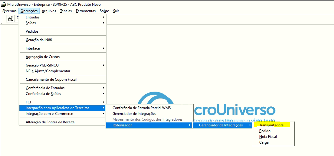The height and width of the screenshot is (156, 334).
Task: Select Nota Fiscal in the submenu
Action: tap(273, 137)
